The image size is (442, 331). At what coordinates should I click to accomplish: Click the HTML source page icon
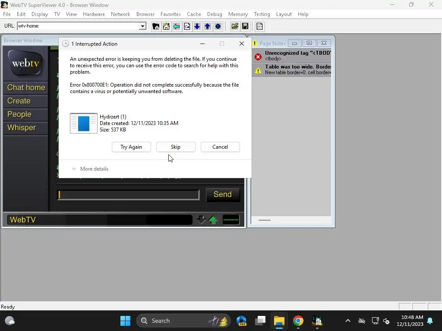(259, 26)
